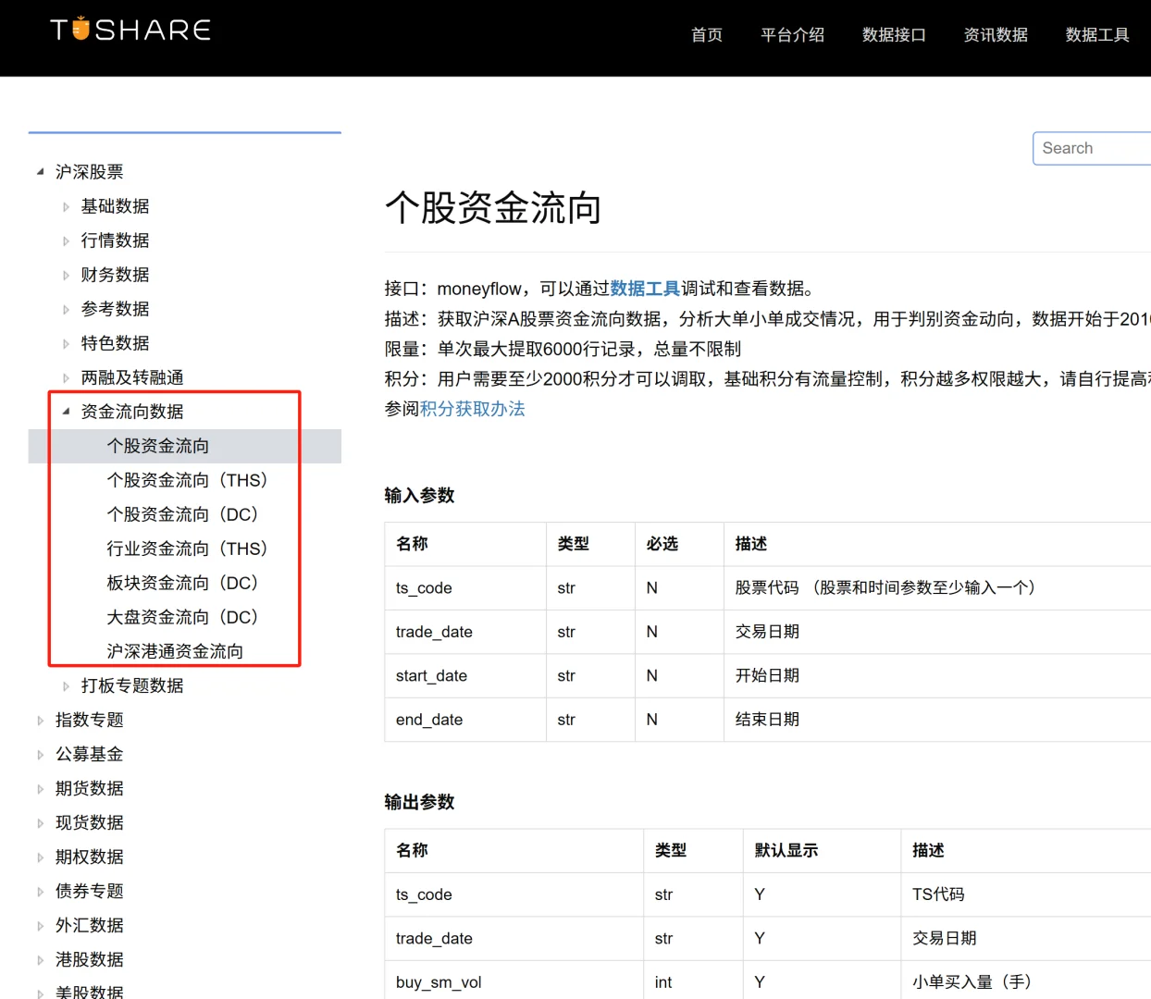Open the 数据工具 link in the description
The height and width of the screenshot is (999, 1151).
point(645,288)
